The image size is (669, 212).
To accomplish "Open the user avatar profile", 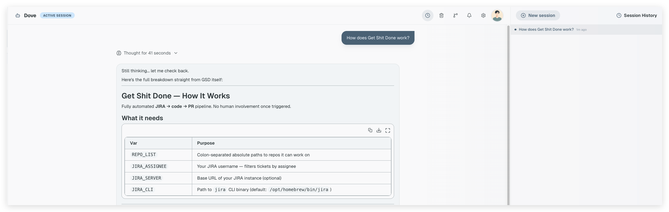I will click(497, 15).
